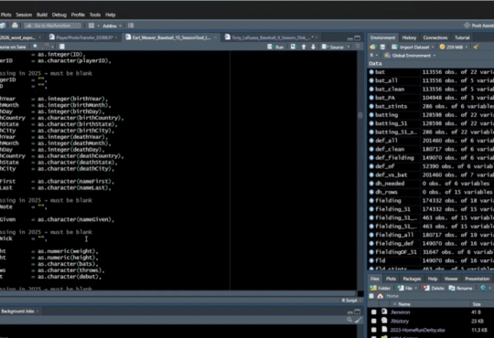Viewport: 494px width, 338px height.
Task: Open the PlayerPhotoTransfer script tab
Action: click(x=84, y=37)
